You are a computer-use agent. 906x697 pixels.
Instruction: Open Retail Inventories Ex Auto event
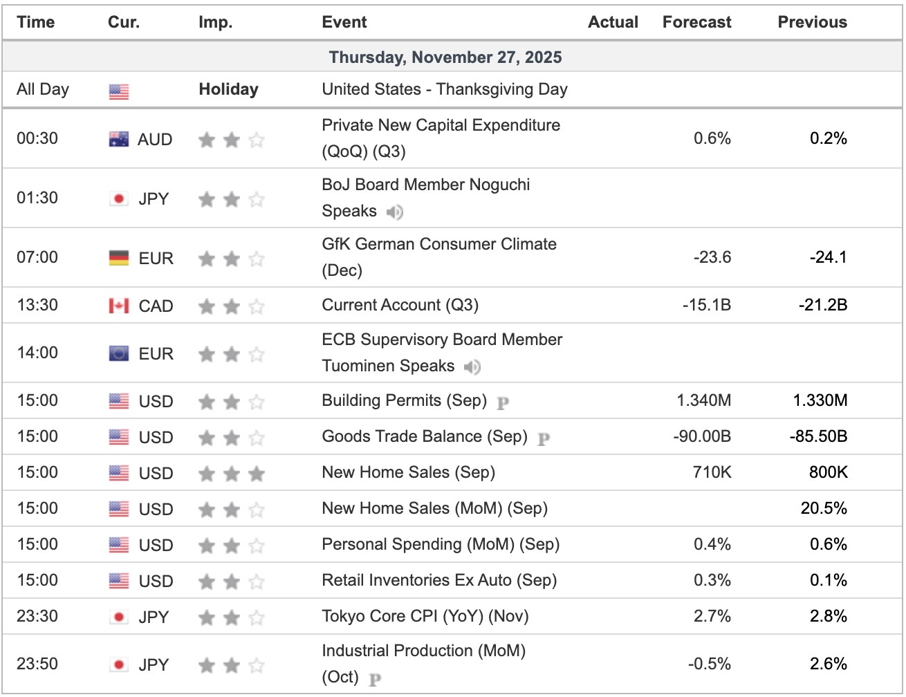[439, 580]
